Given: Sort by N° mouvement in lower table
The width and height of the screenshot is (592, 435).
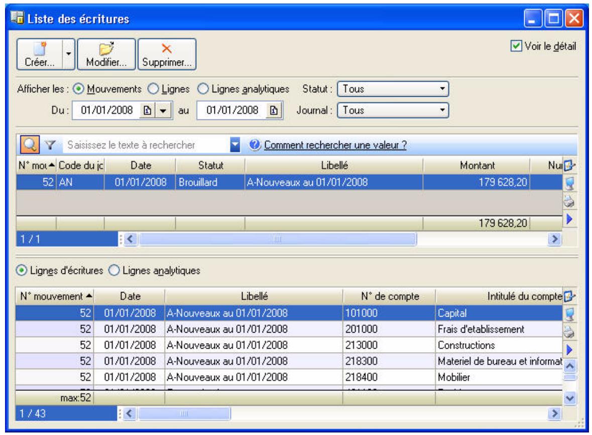Looking at the screenshot, I should tap(55, 296).
